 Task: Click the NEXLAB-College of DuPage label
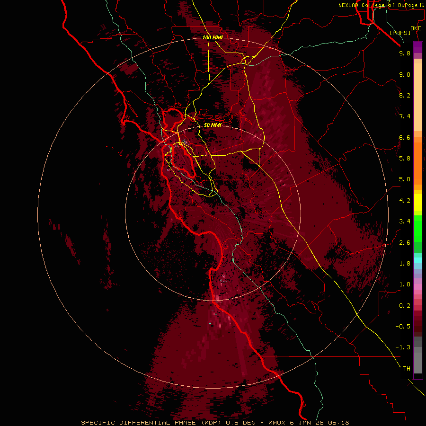tap(378, 5)
